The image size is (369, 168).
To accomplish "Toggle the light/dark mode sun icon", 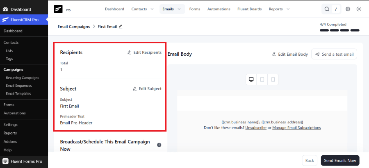I will [x=359, y=9].
